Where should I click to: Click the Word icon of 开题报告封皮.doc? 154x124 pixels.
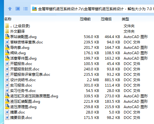pos(7,69)
